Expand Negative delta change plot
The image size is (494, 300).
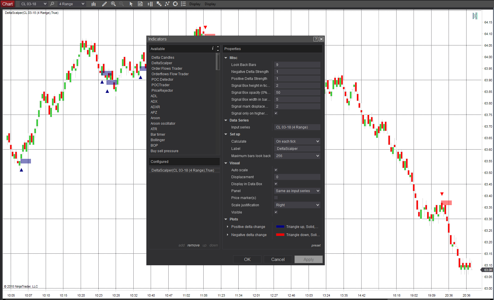228,235
